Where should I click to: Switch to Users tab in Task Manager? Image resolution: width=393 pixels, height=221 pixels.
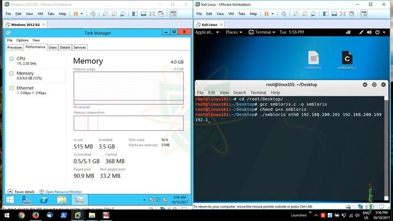pyautogui.click(x=52, y=47)
